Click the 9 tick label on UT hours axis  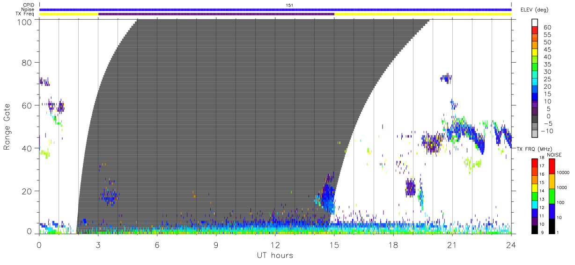tap(216, 244)
